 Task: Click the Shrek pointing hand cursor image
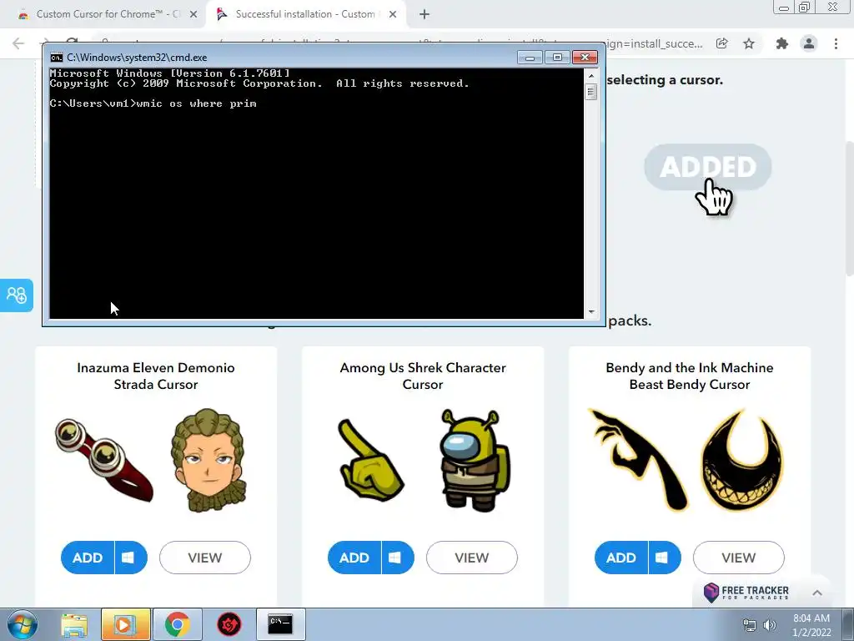(x=370, y=461)
